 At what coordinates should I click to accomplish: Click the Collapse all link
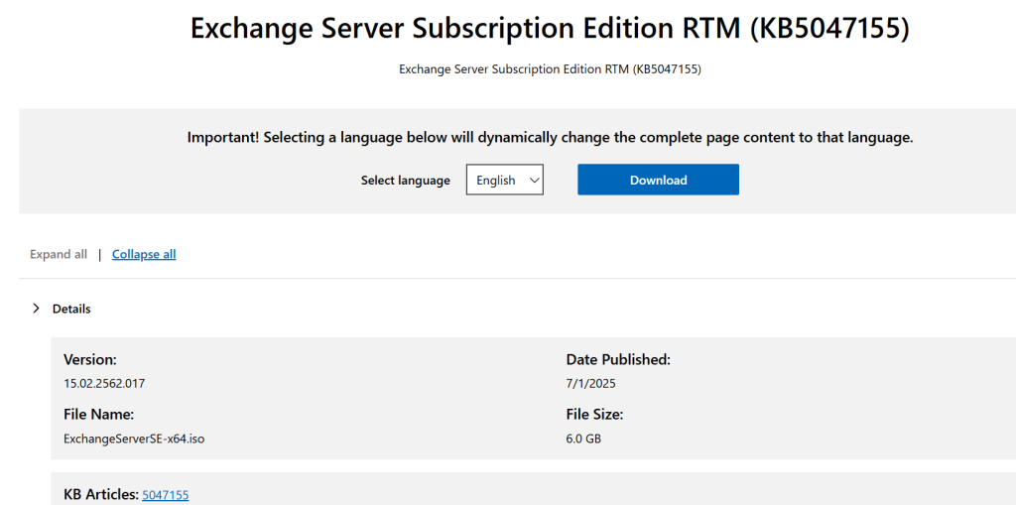tap(144, 254)
